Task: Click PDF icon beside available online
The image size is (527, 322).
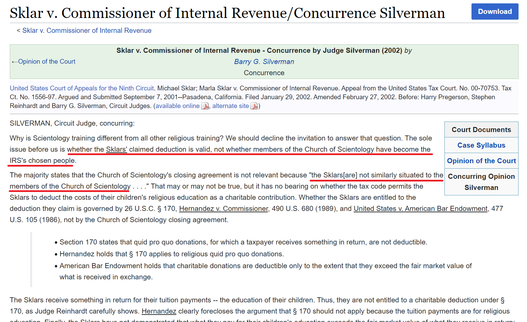Action: click(x=205, y=106)
